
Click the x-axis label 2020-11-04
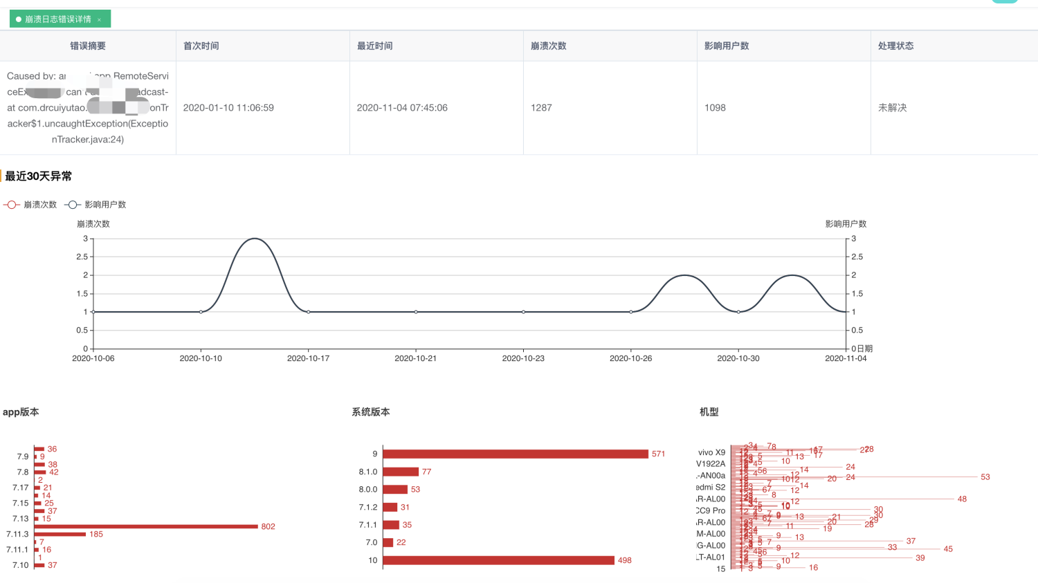(x=846, y=358)
